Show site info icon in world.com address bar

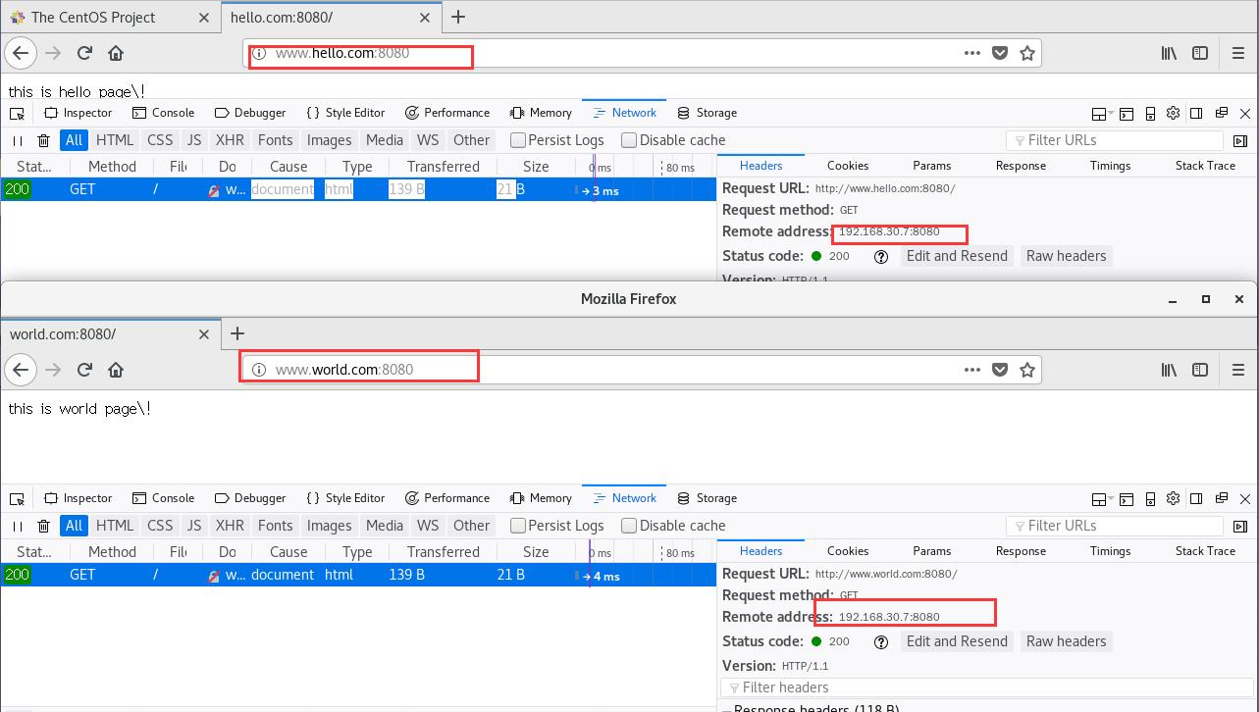click(x=259, y=370)
